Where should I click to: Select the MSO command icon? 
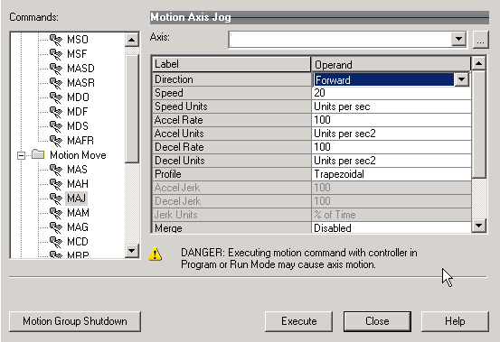[x=55, y=40]
